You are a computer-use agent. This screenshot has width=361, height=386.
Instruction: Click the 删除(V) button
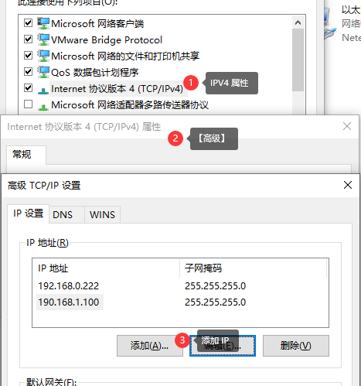tap(296, 346)
